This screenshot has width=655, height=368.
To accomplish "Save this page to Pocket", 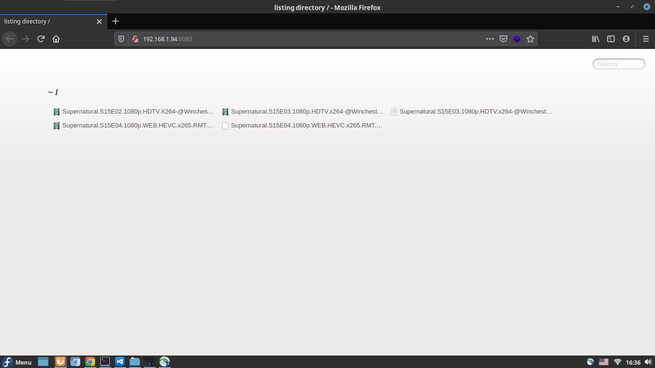I will pyautogui.click(x=503, y=39).
